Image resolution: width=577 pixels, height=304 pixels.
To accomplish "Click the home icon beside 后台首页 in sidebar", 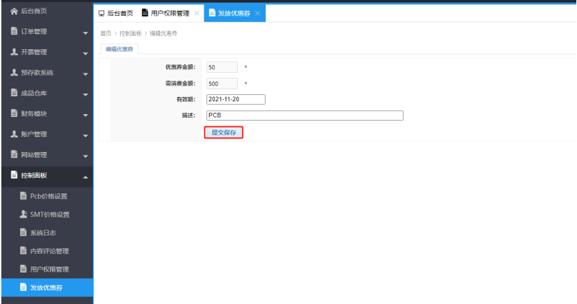I will pyautogui.click(x=14, y=11).
